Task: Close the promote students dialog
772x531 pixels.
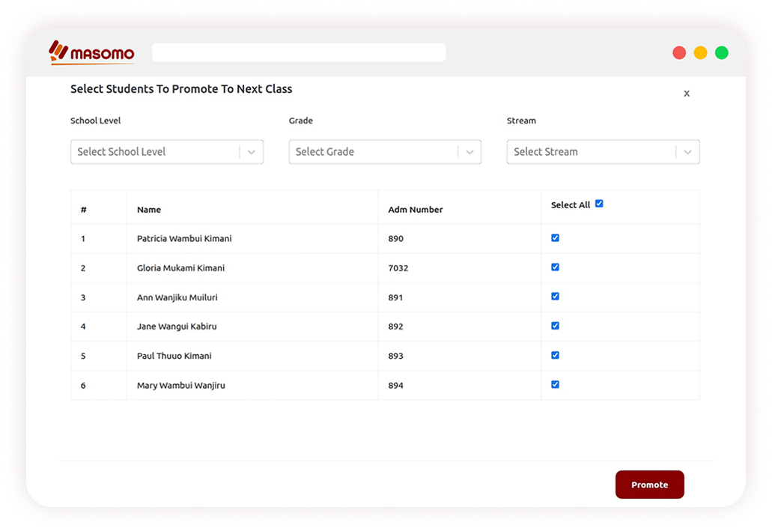Action: pyautogui.click(x=687, y=94)
